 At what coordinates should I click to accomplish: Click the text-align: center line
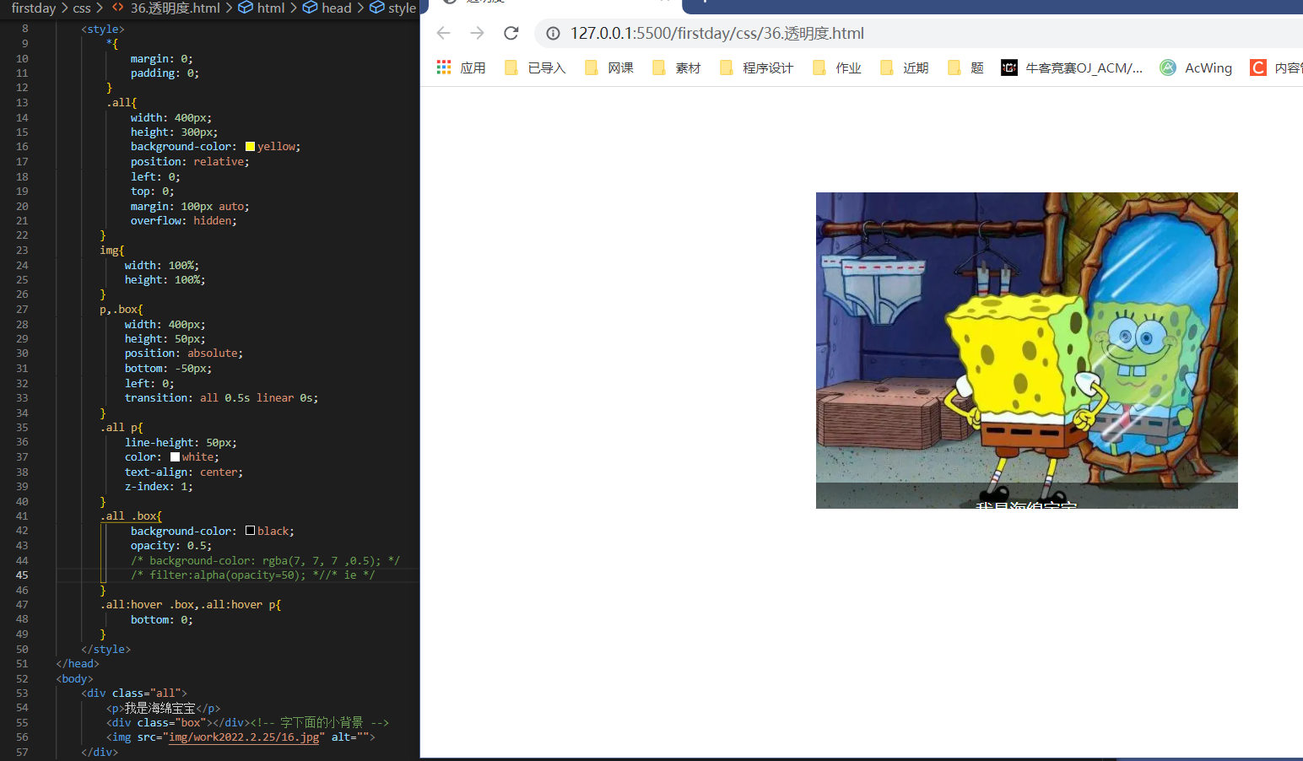tap(184, 472)
